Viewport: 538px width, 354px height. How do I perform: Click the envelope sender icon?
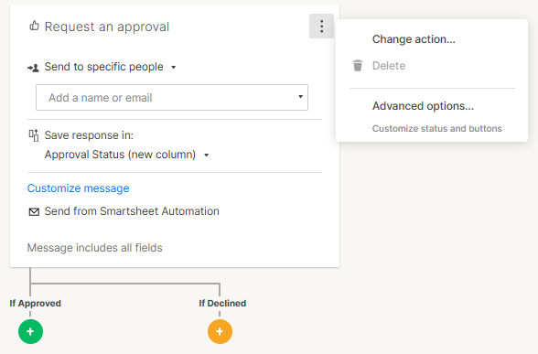[x=34, y=212]
